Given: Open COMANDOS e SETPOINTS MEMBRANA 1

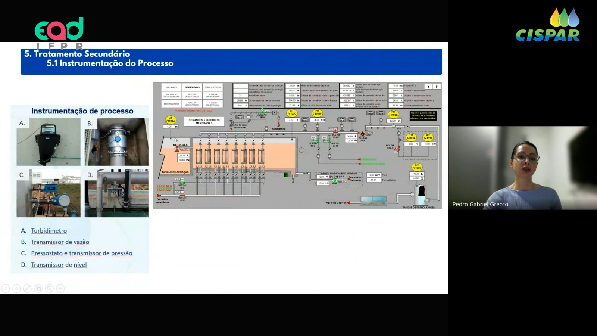Looking at the screenshot, I should click(x=204, y=121).
